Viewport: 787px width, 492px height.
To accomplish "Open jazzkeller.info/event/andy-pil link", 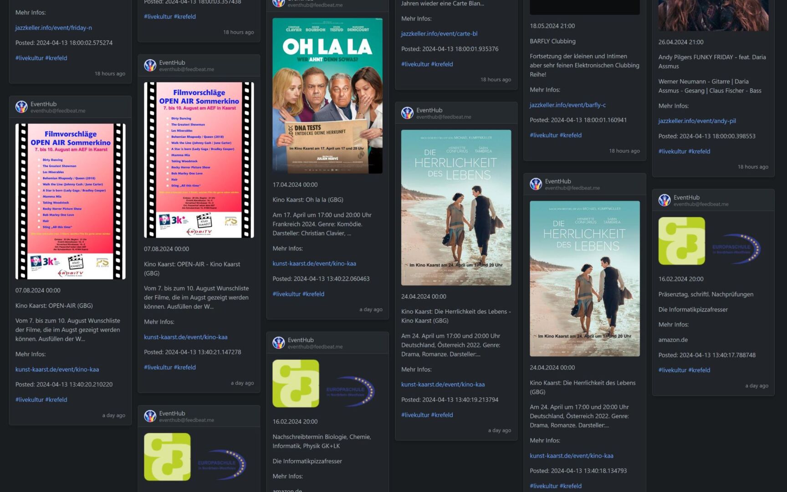I will [697, 121].
